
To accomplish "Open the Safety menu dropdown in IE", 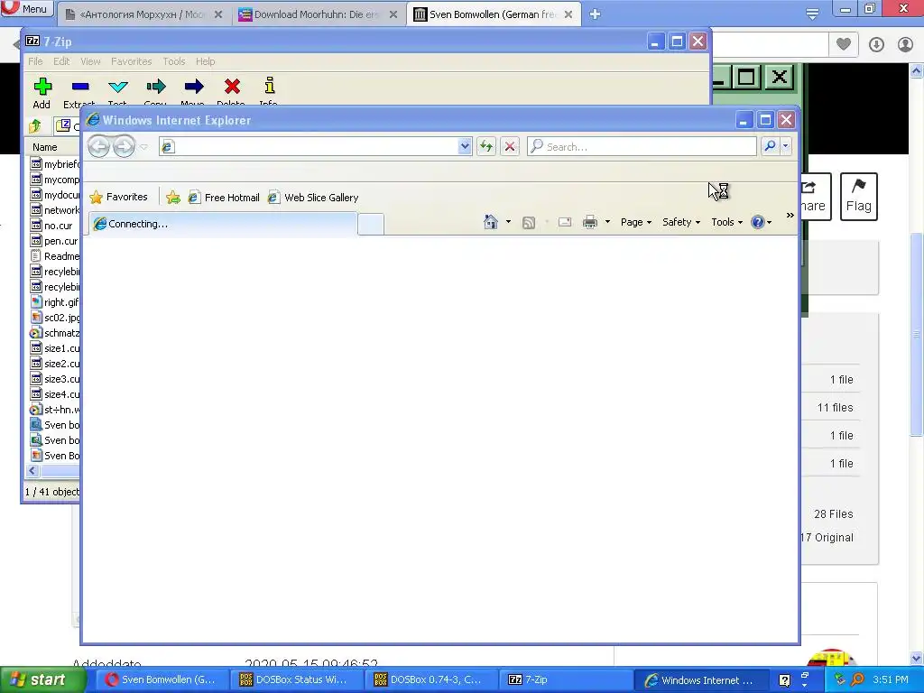I will [x=680, y=222].
